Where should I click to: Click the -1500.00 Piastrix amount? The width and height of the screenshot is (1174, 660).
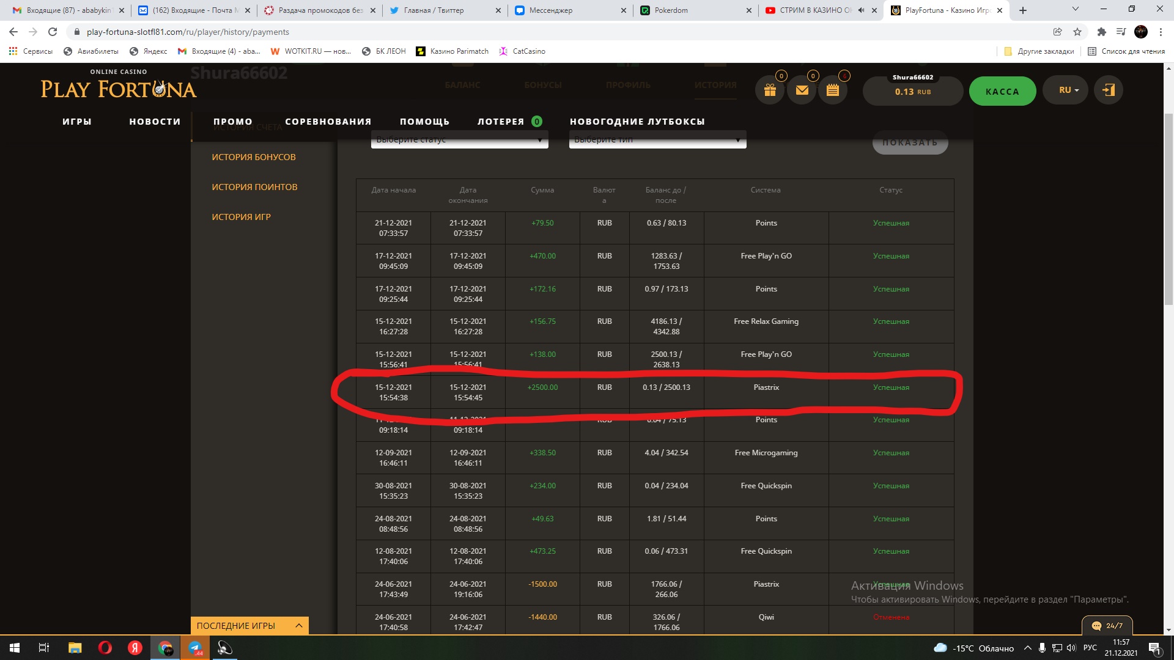tap(542, 584)
